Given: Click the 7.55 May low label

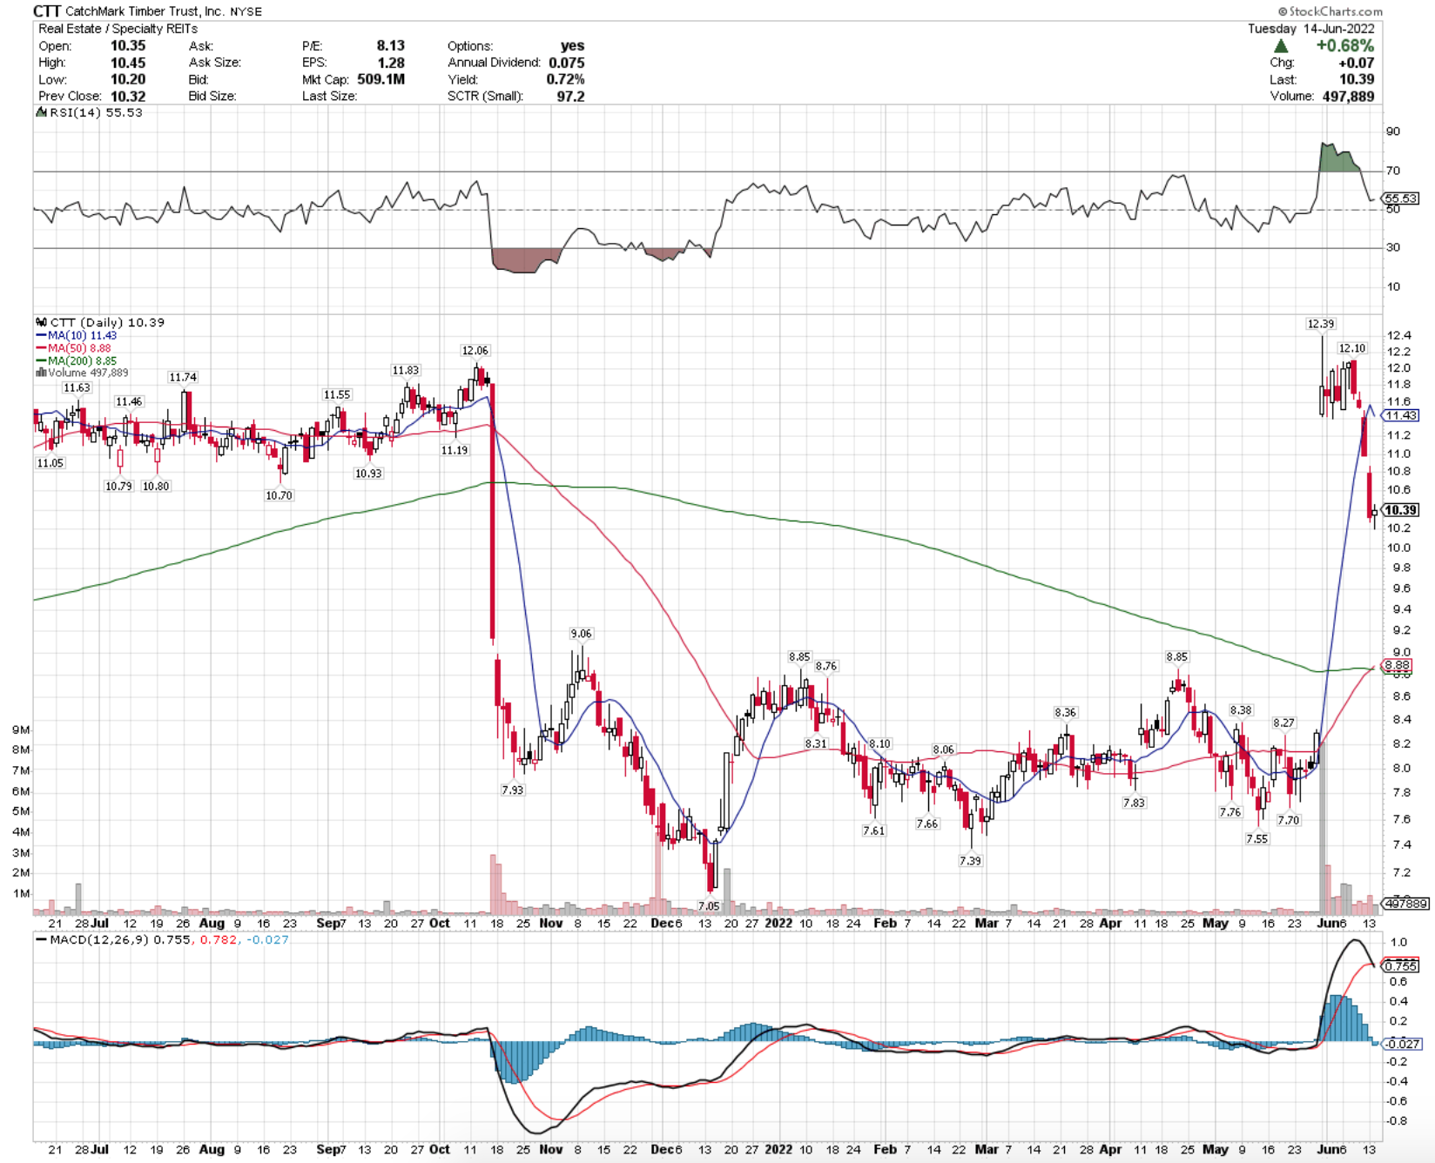Looking at the screenshot, I should (1257, 839).
